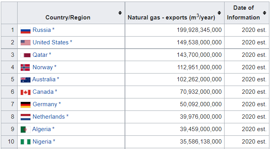Select Algeria's value 39,459,000,000

(x=201, y=129)
